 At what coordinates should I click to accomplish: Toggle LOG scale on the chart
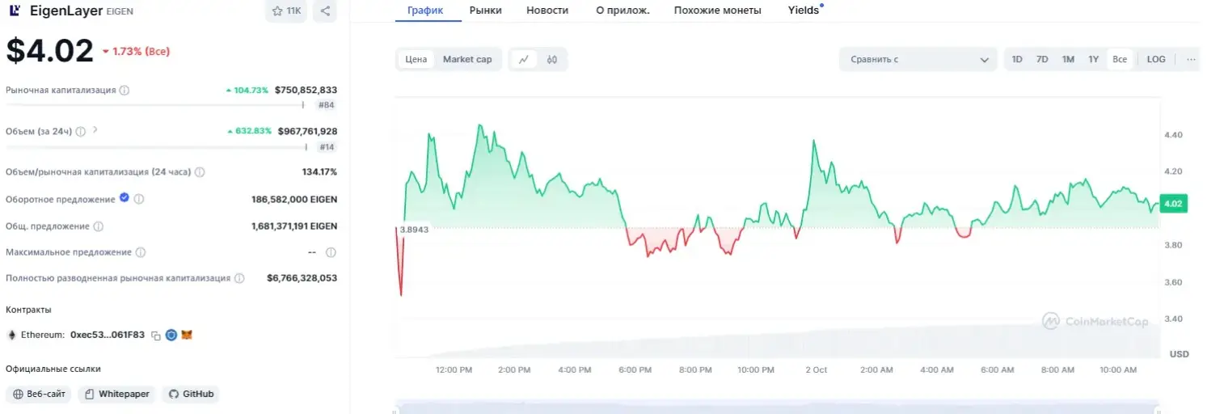(1156, 59)
